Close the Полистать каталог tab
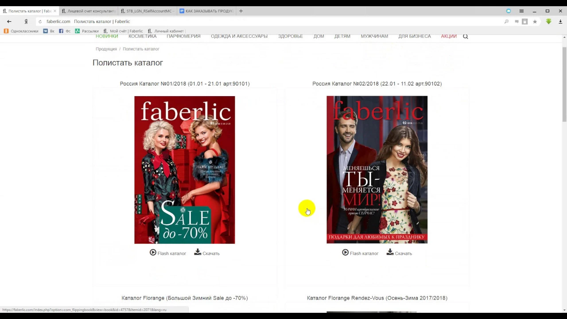The height and width of the screenshot is (319, 567). [x=55, y=11]
